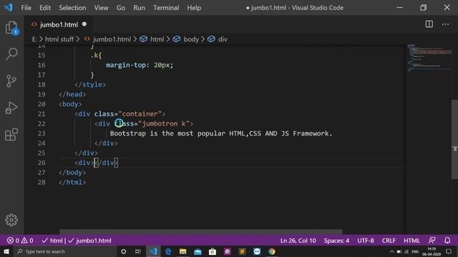This screenshot has width=458, height=257.
Task: Open the Help menu
Action: [x=194, y=8]
